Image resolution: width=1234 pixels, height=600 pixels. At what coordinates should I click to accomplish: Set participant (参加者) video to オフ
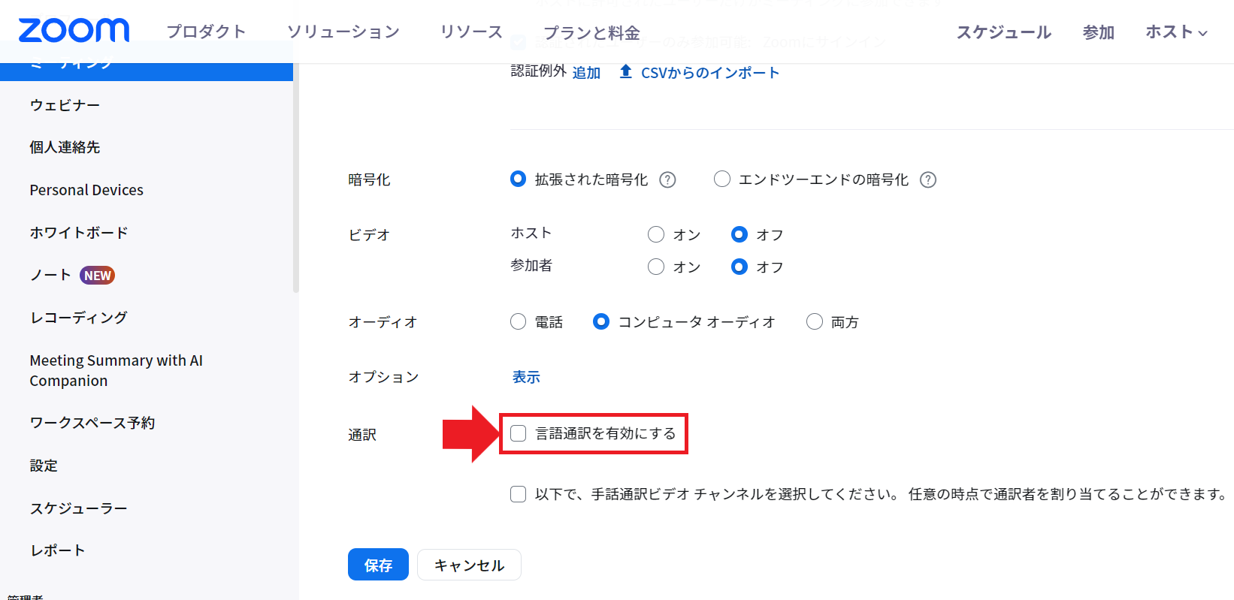(739, 267)
